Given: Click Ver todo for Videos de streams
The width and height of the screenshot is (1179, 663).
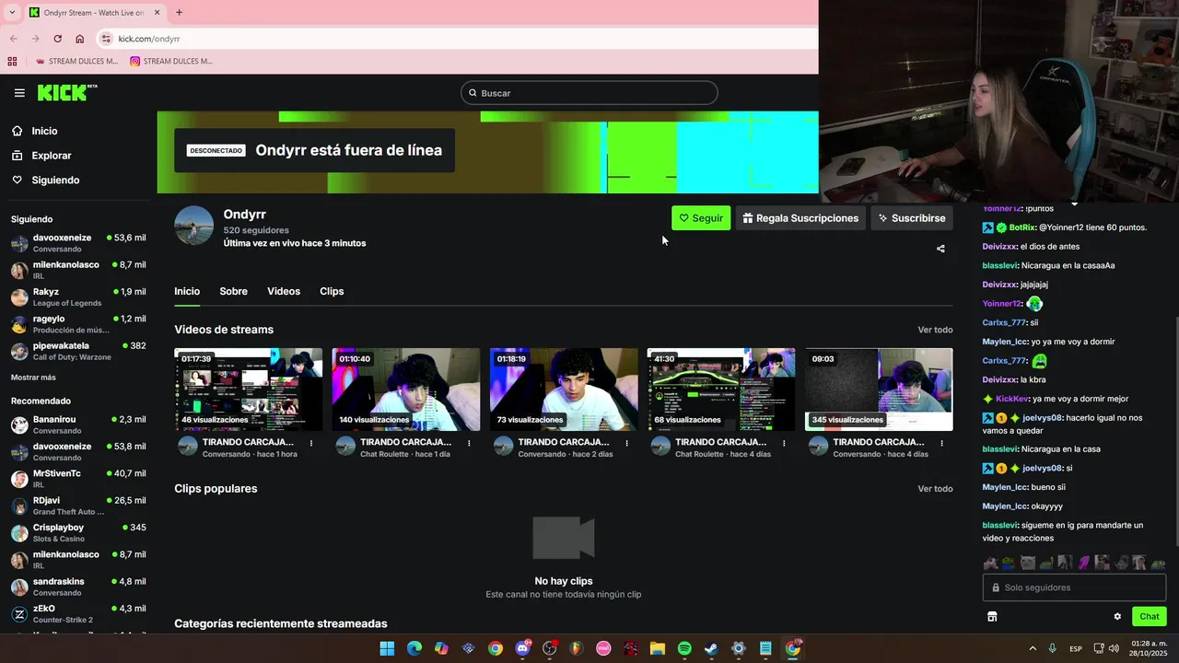Looking at the screenshot, I should pos(935,330).
